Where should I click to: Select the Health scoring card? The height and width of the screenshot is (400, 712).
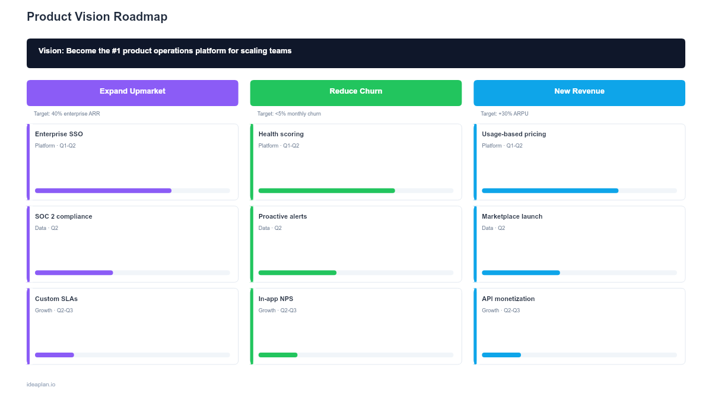pyautogui.click(x=355, y=162)
